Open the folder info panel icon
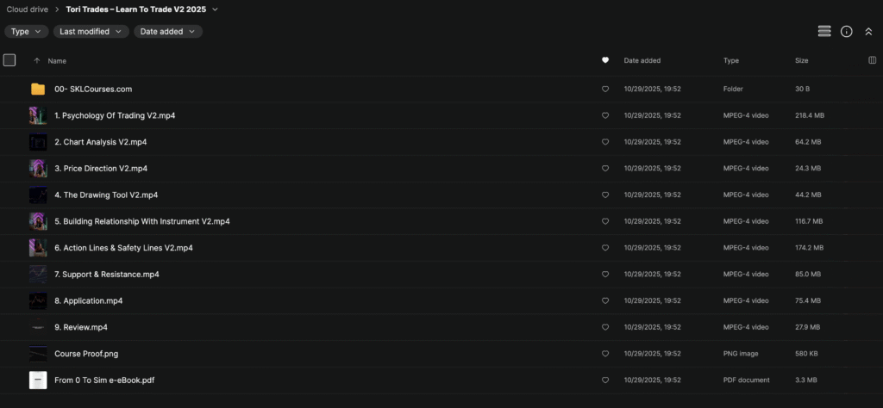This screenshot has width=883, height=408. click(847, 31)
